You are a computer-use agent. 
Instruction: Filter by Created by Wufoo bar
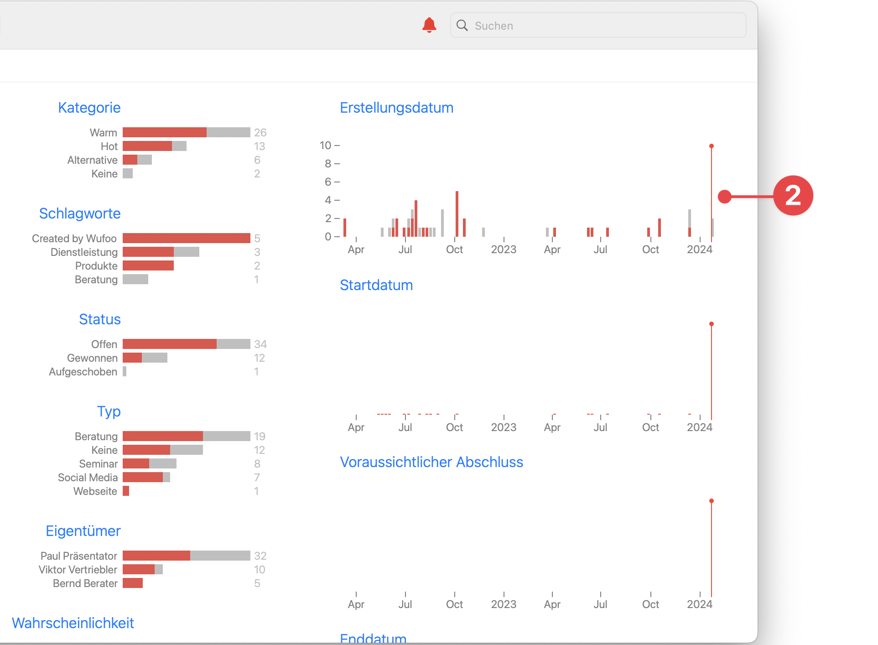pyautogui.click(x=186, y=238)
